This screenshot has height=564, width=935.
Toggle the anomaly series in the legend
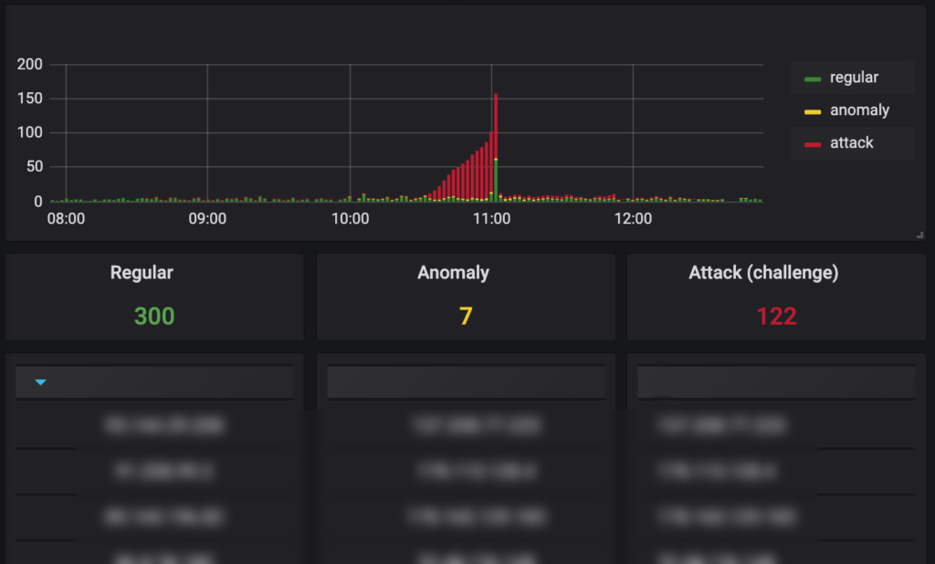pos(859,110)
